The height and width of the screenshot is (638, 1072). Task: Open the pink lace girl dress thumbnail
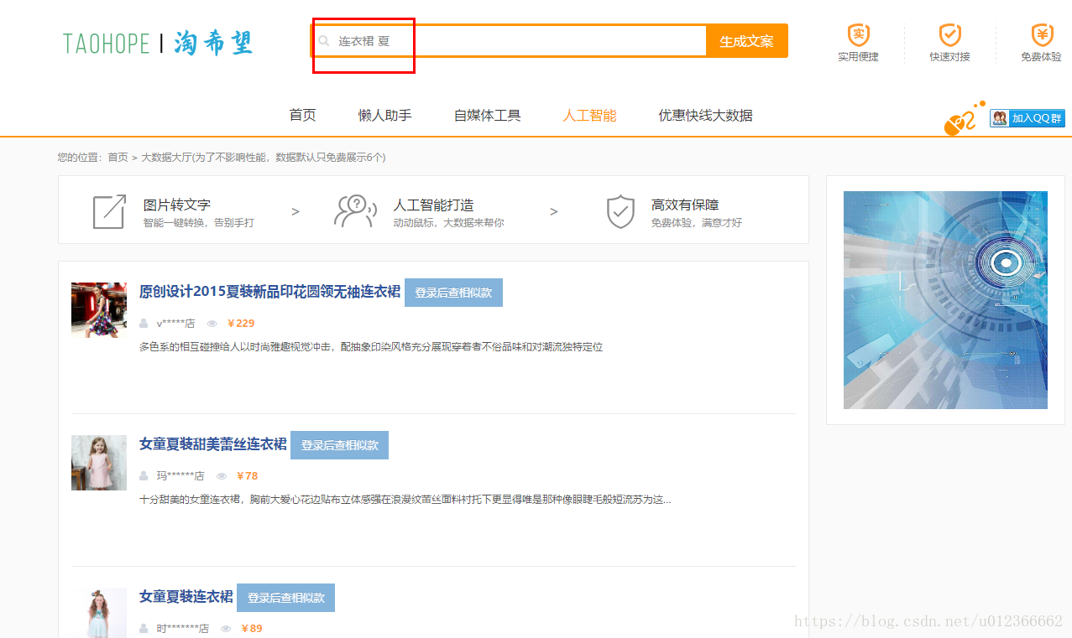pyautogui.click(x=99, y=463)
